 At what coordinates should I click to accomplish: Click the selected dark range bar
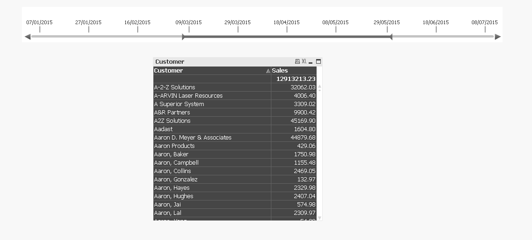click(287, 37)
